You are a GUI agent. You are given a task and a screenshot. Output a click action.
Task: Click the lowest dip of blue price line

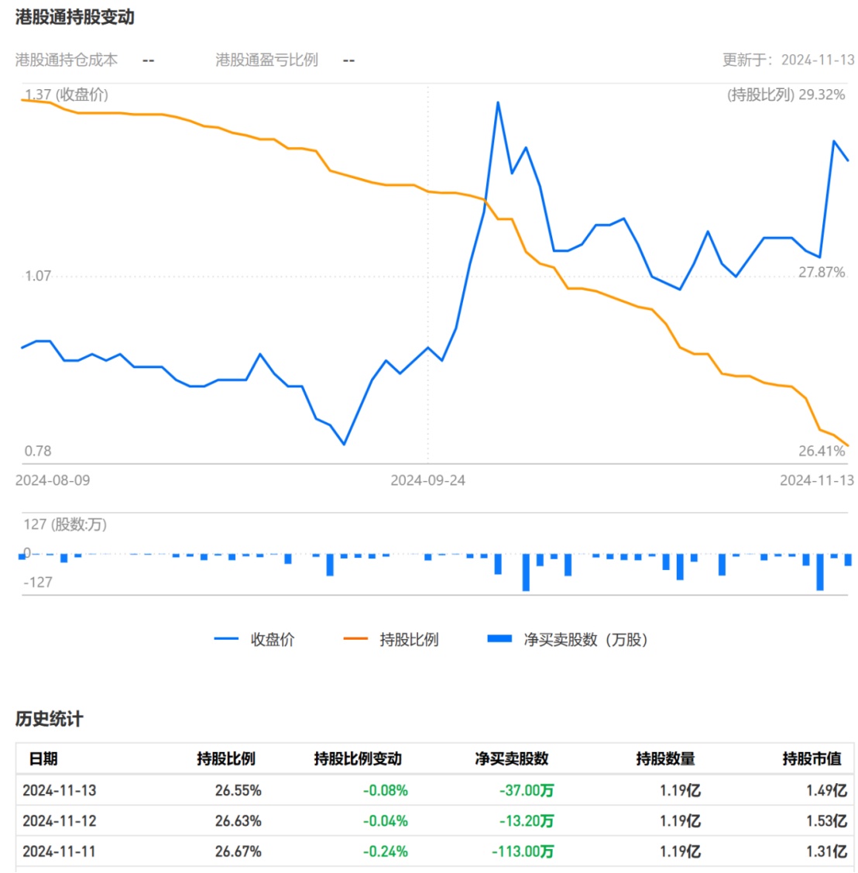pos(344,444)
